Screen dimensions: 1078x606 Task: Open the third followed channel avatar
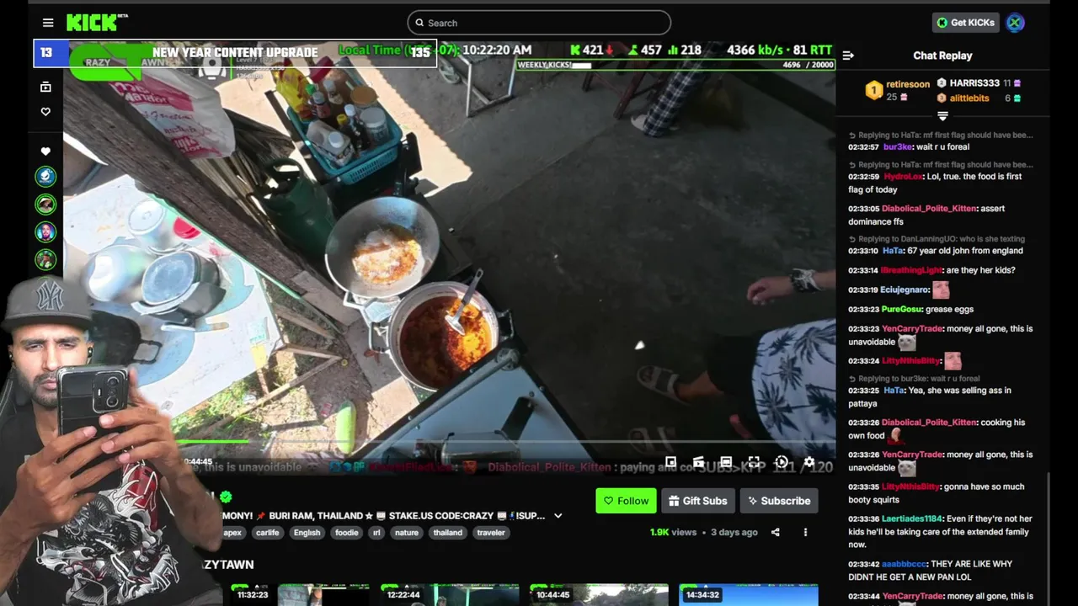[x=45, y=231]
